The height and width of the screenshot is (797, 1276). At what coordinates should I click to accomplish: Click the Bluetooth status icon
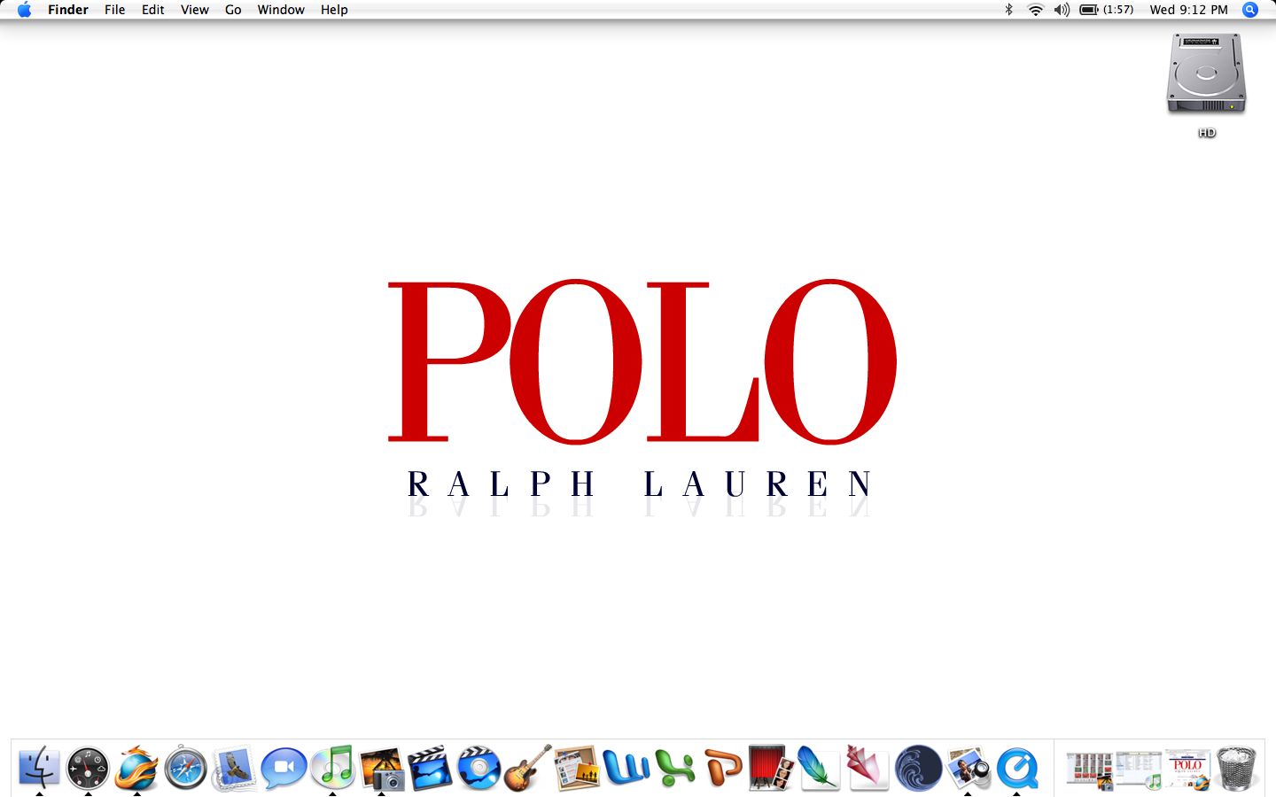(x=1008, y=10)
